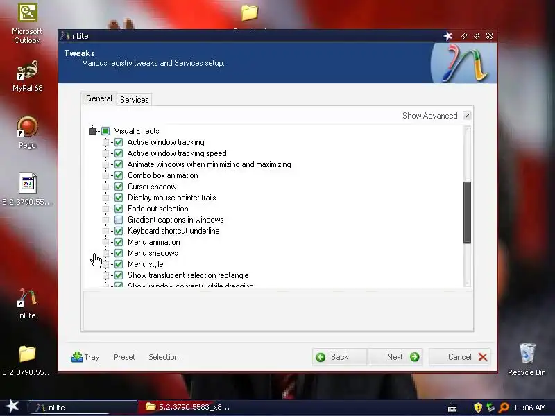Click the magnifier icon in system tray
This screenshot has width=555, height=416.
504,408
